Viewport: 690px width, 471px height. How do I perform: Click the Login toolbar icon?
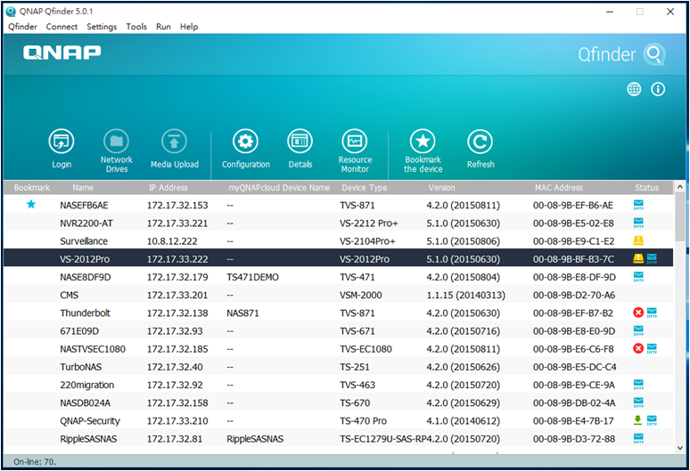tap(61, 142)
